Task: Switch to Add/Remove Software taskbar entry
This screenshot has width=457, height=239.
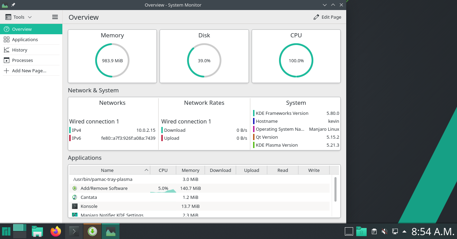Action: pyautogui.click(x=92, y=231)
